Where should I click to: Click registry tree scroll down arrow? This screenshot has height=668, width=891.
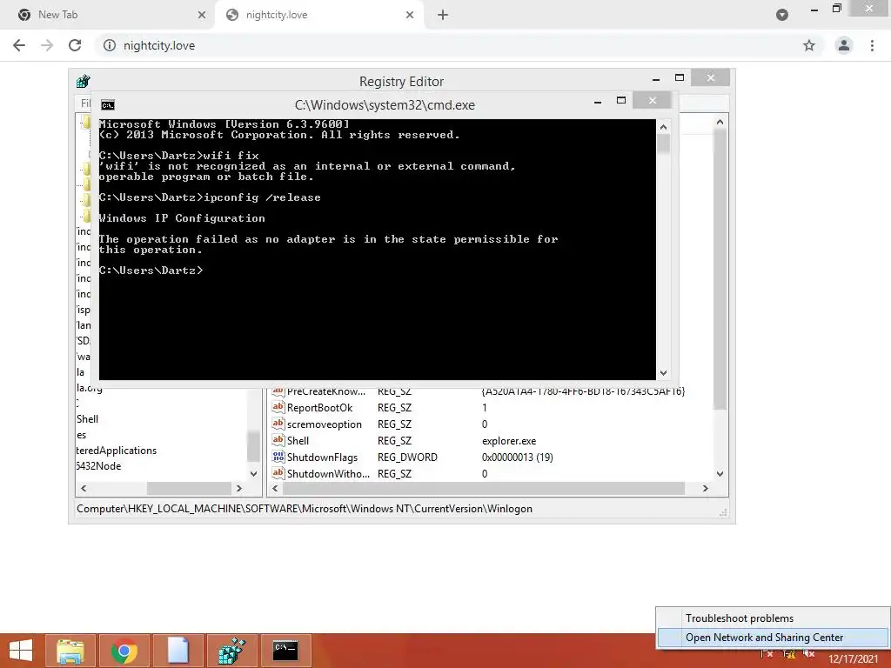pyautogui.click(x=253, y=474)
